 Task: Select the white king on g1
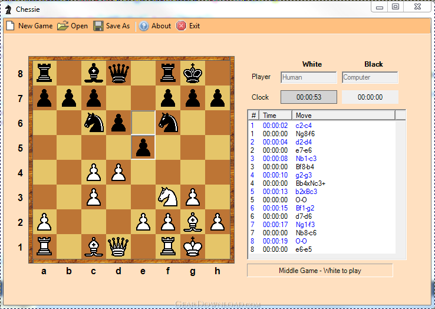click(193, 247)
